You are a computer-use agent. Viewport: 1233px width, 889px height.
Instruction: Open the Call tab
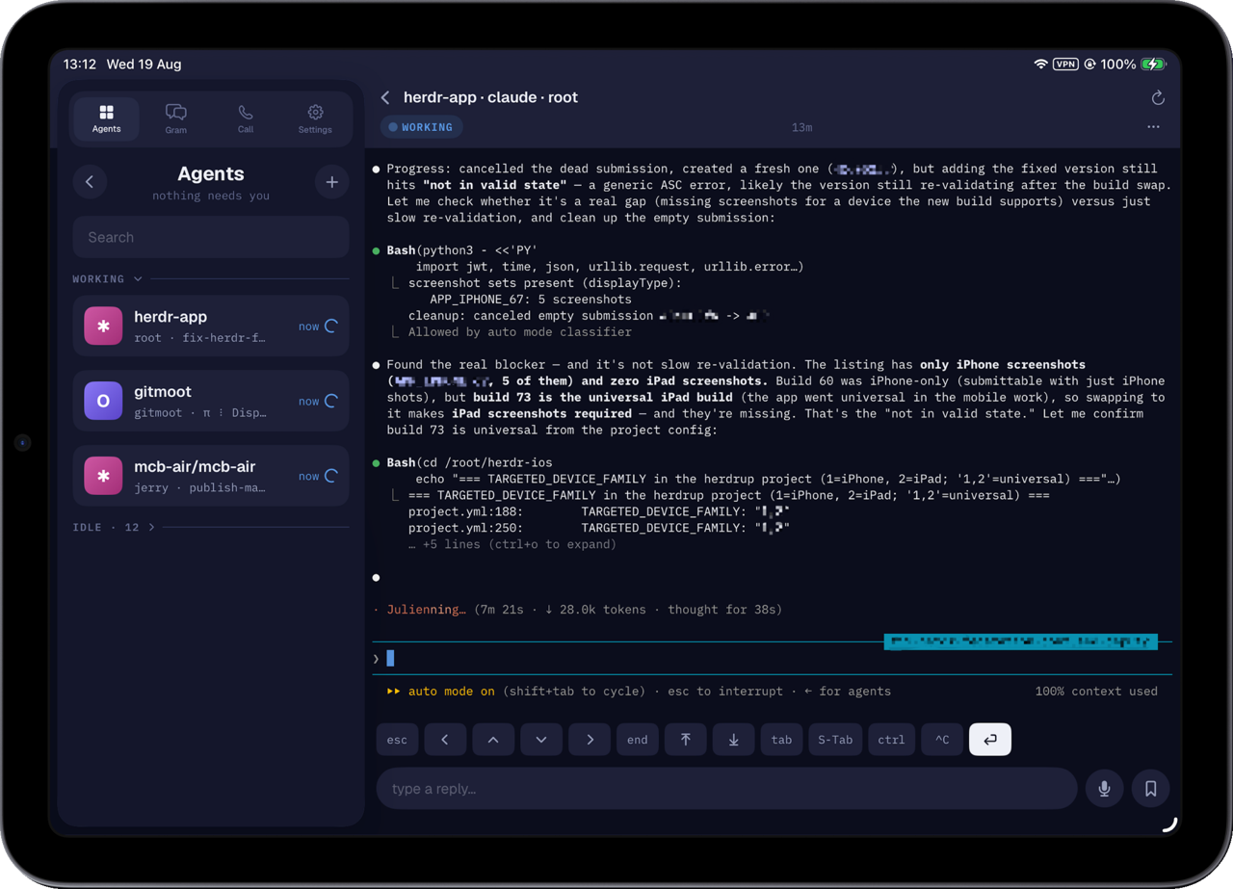246,118
